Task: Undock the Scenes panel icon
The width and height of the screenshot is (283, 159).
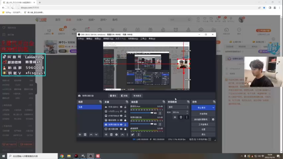Action: coord(100,102)
